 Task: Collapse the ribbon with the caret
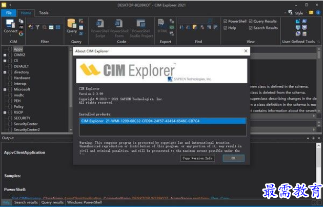[x=285, y=13]
